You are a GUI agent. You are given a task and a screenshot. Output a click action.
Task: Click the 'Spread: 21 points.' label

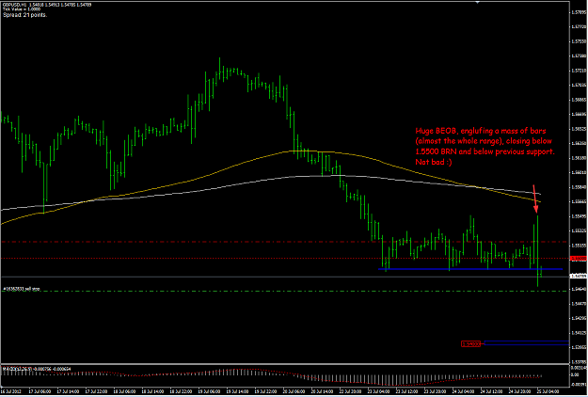coord(24,15)
